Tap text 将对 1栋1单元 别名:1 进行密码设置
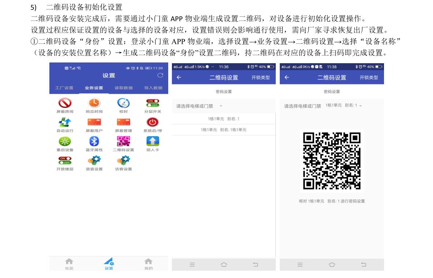 click(x=332, y=201)
